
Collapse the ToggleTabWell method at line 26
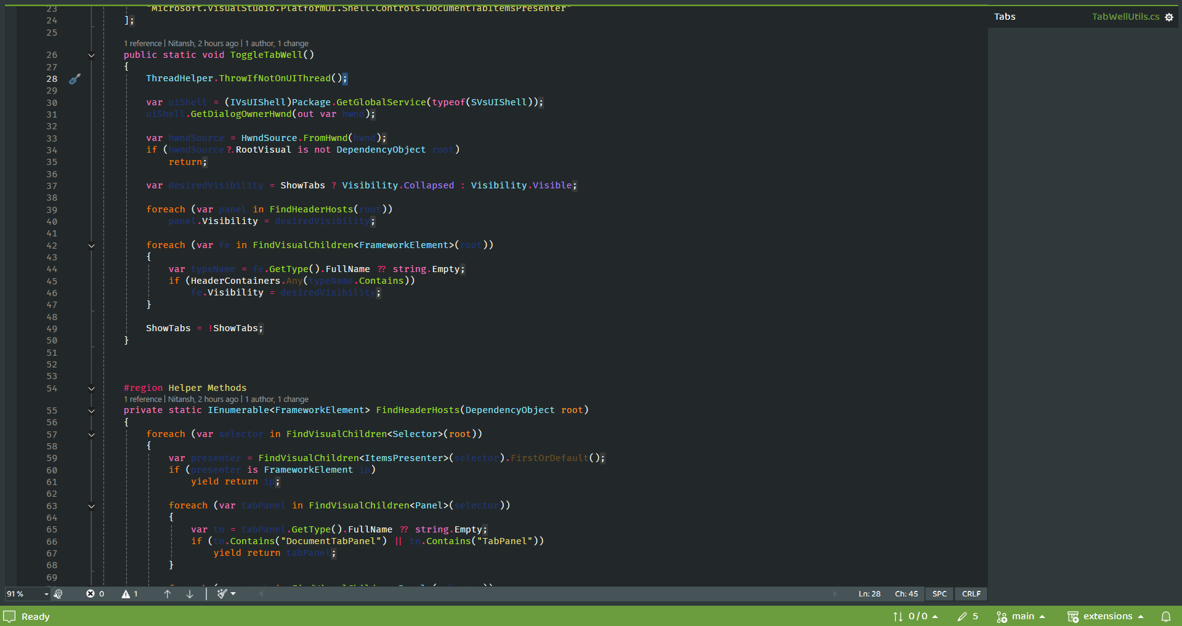coord(91,55)
